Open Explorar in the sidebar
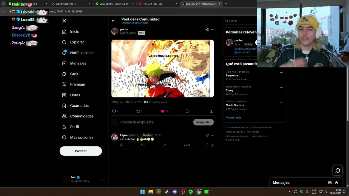Image resolution: width=349 pixels, height=196 pixels. point(73,42)
